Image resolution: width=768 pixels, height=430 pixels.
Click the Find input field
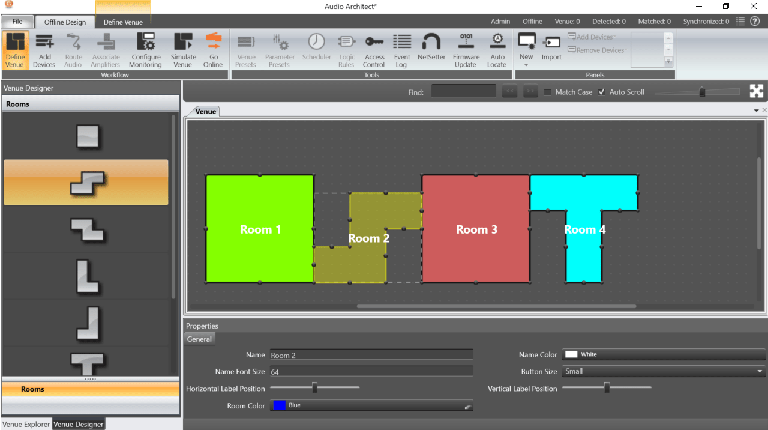pyautogui.click(x=464, y=91)
